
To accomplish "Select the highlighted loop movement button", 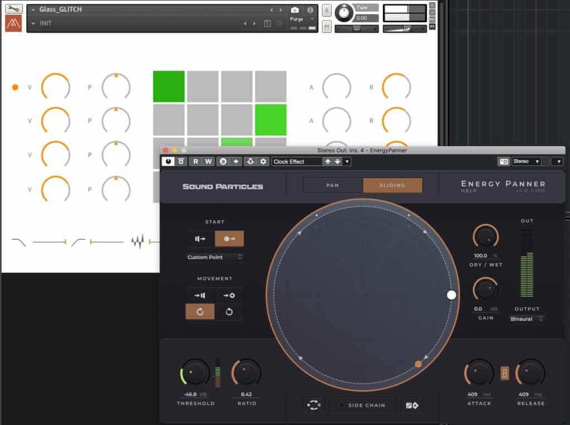I will tap(200, 312).
